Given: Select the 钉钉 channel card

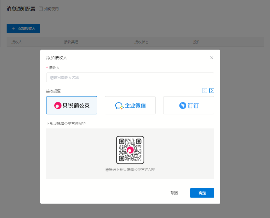Looking at the screenshot, I should [189, 105].
